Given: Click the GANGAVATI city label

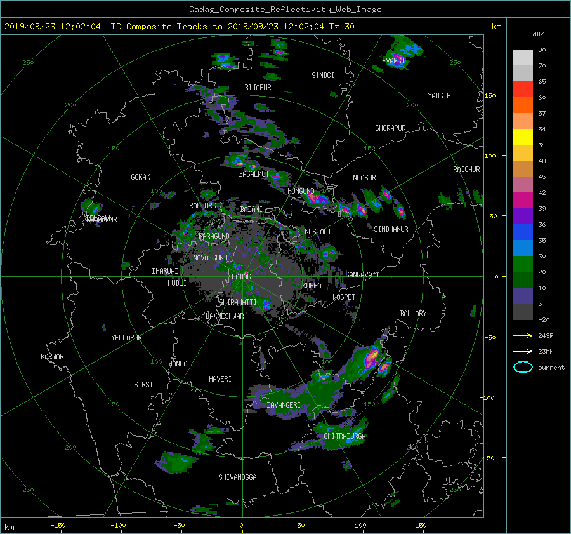Looking at the screenshot, I should coord(362,275).
